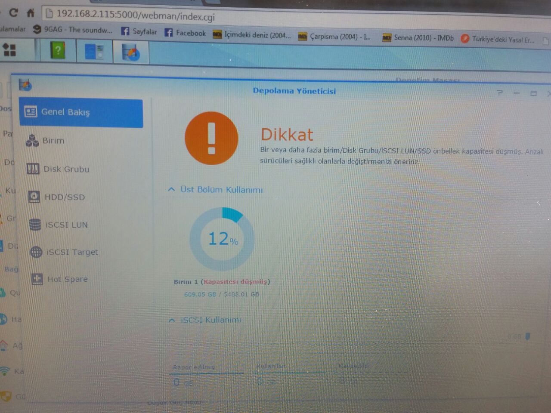Viewport: 551px width, 413px height.
Task: Open the Birim section
Action: click(x=53, y=141)
